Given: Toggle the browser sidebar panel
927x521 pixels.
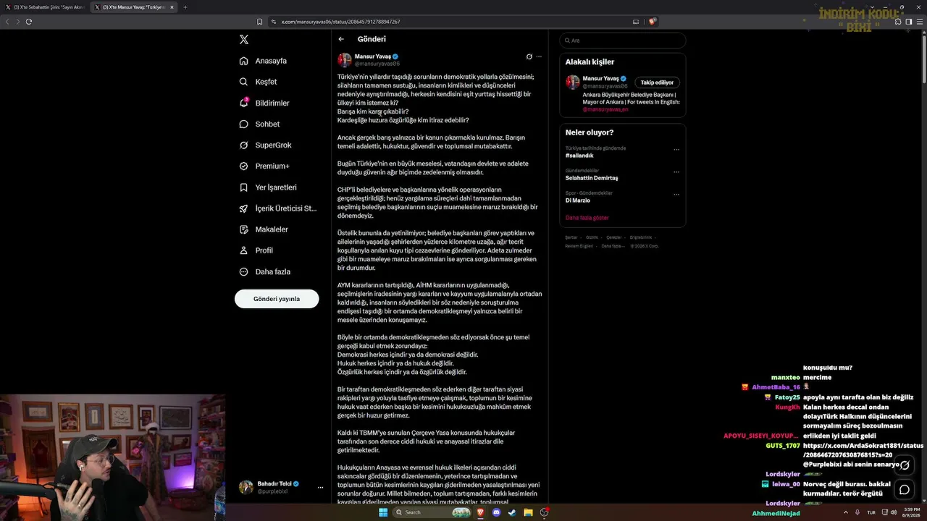Looking at the screenshot, I should [x=909, y=22].
